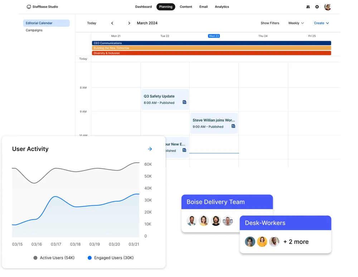Open the CEO Communications campaign bar
358x277 pixels.
[x=212, y=43]
